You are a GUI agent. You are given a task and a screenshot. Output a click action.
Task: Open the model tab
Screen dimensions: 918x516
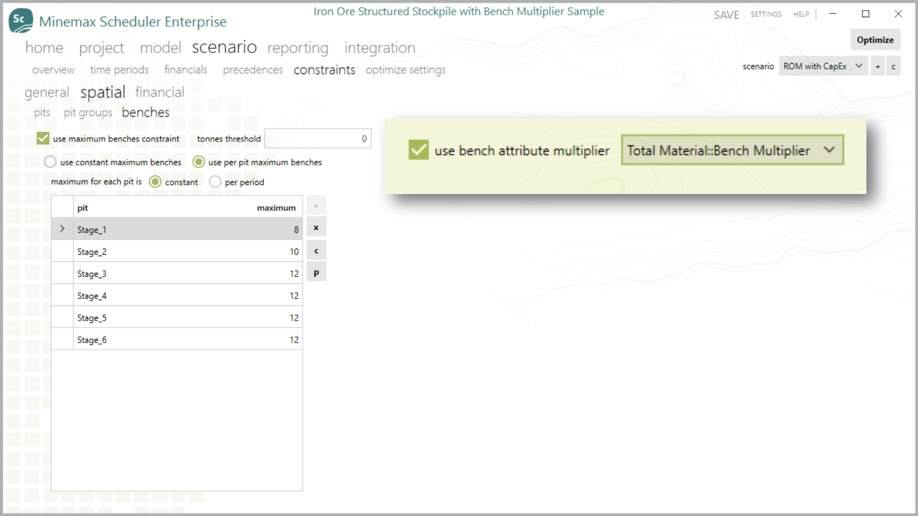click(x=160, y=48)
